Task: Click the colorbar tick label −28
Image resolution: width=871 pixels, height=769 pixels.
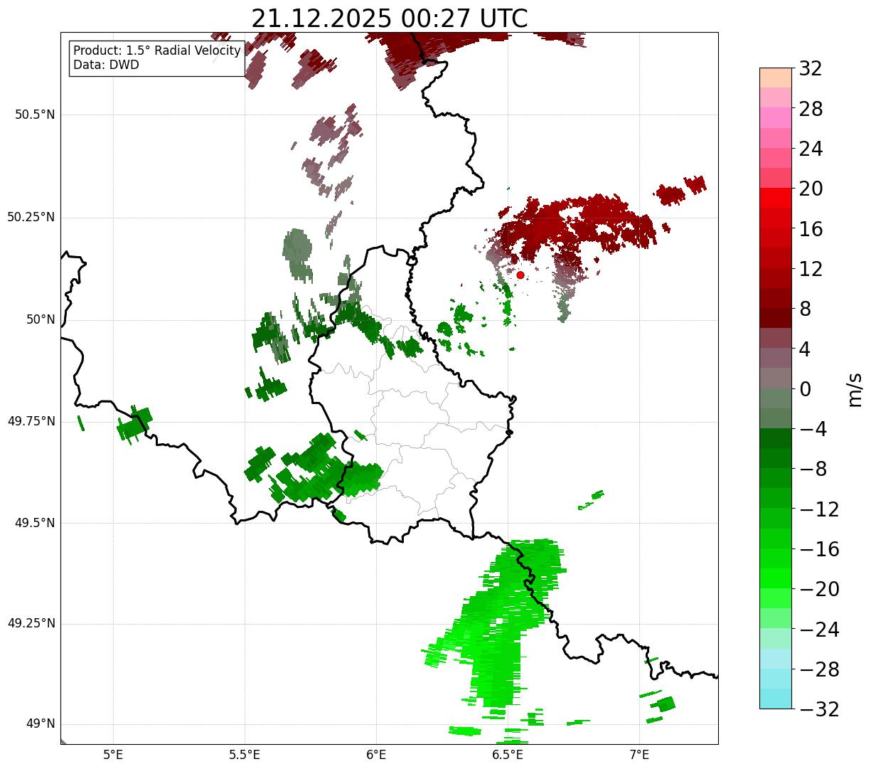Action: click(x=819, y=669)
